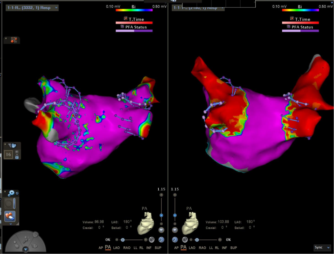
Task: Click the heart icon below left zoom slider
Action: (161, 230)
